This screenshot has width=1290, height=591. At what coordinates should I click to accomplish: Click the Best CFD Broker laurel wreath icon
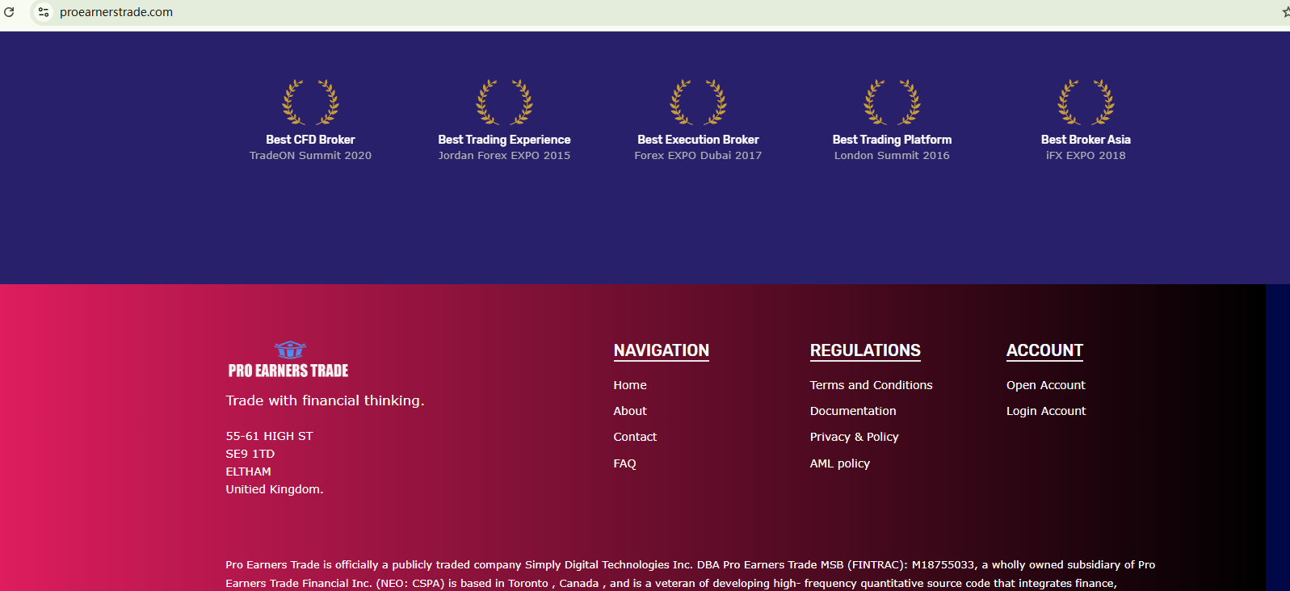pos(310,103)
